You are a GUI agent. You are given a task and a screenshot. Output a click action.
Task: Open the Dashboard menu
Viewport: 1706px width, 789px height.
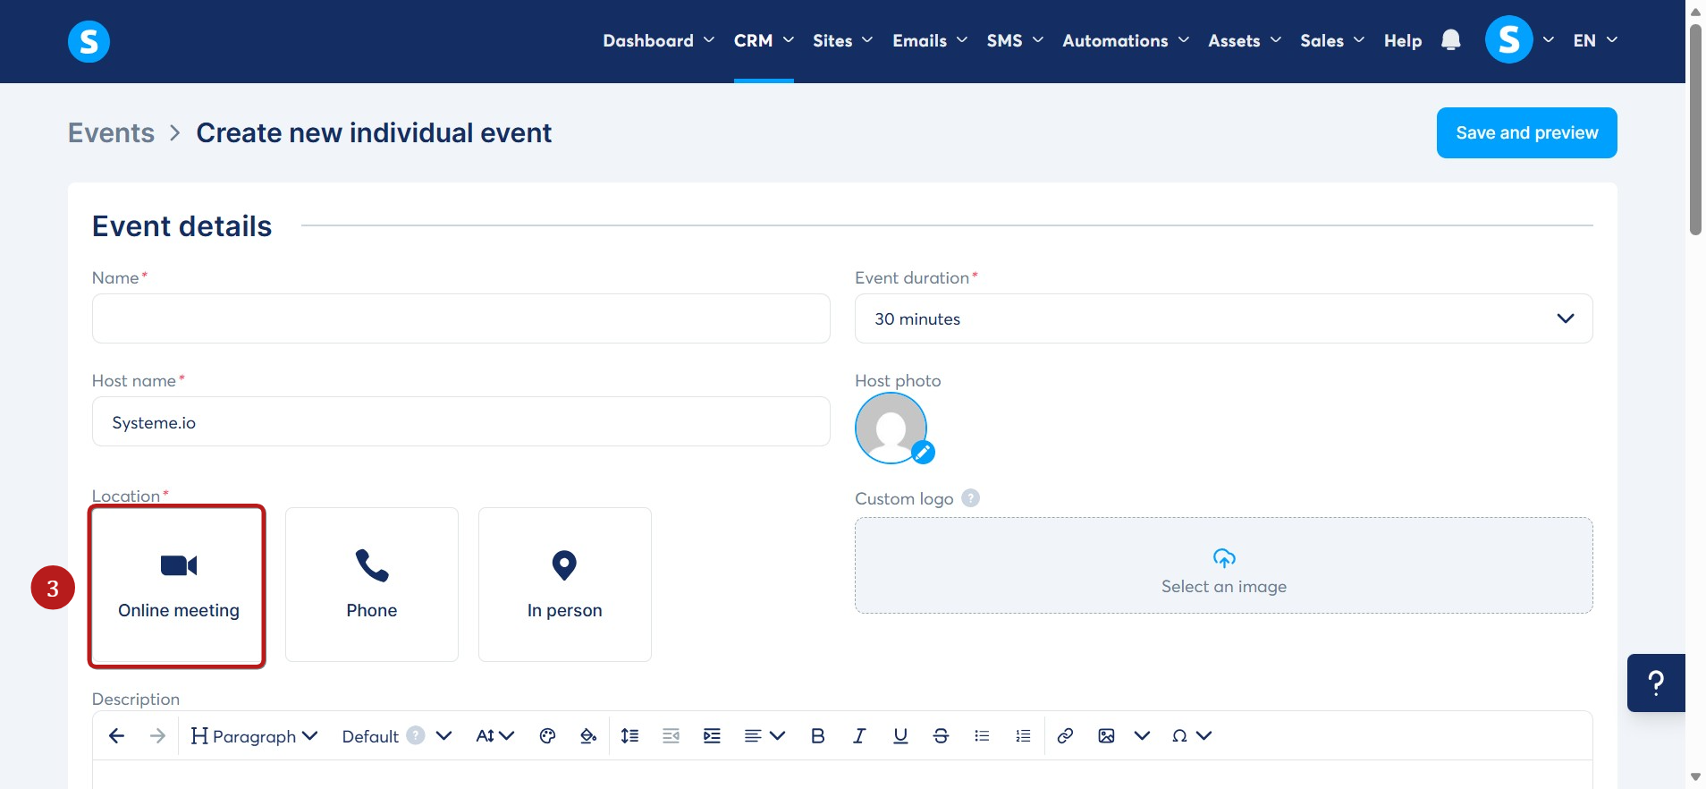pos(658,40)
